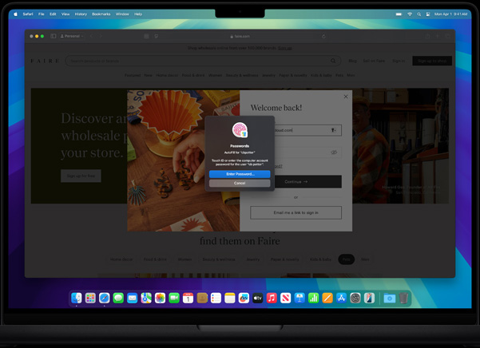Open the Photos app in Dock
This screenshot has height=348, width=480.
pos(160,298)
